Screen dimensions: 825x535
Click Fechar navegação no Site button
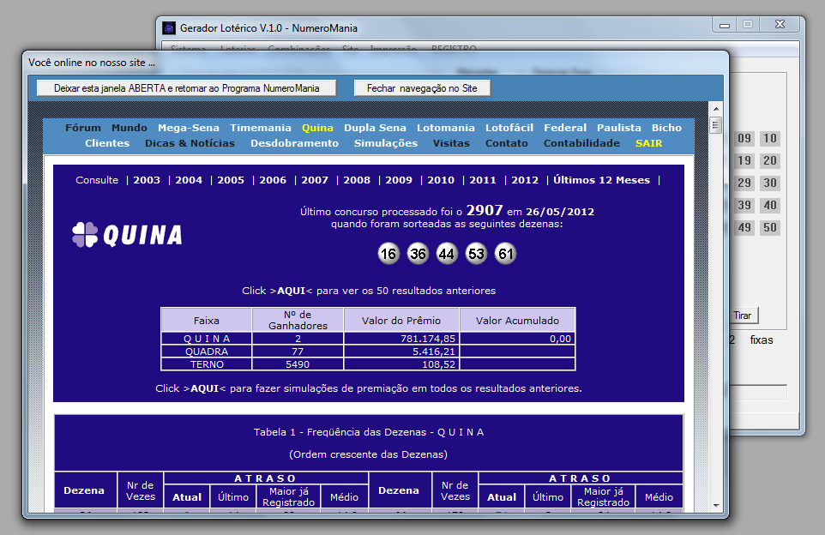(422, 87)
